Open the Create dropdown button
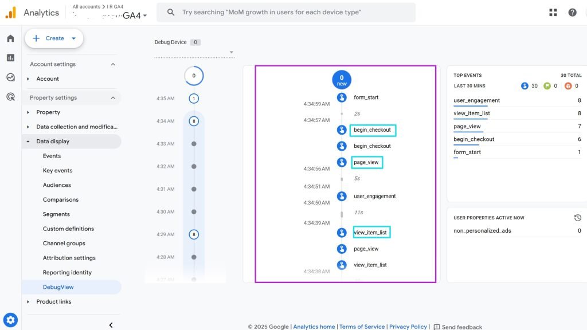587x330 pixels. (54, 38)
